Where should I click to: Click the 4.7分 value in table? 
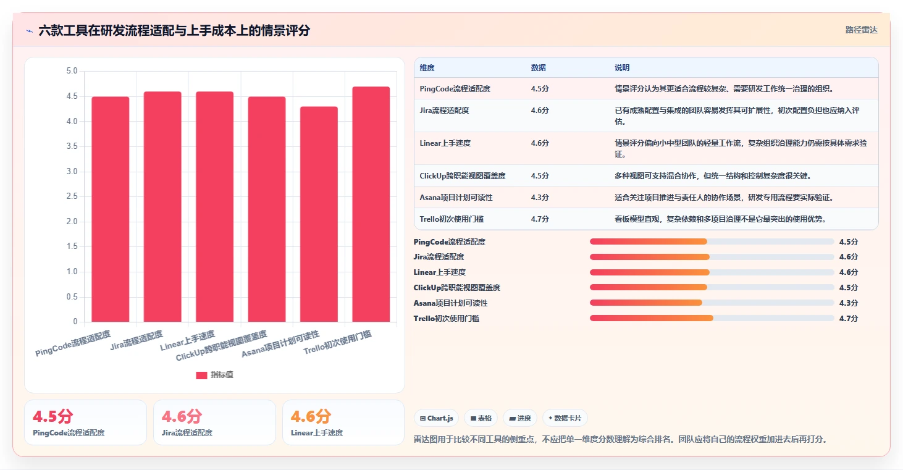point(540,219)
